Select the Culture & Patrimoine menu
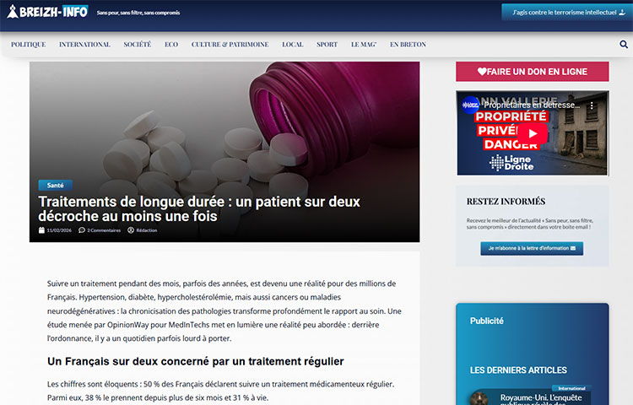 pos(230,45)
